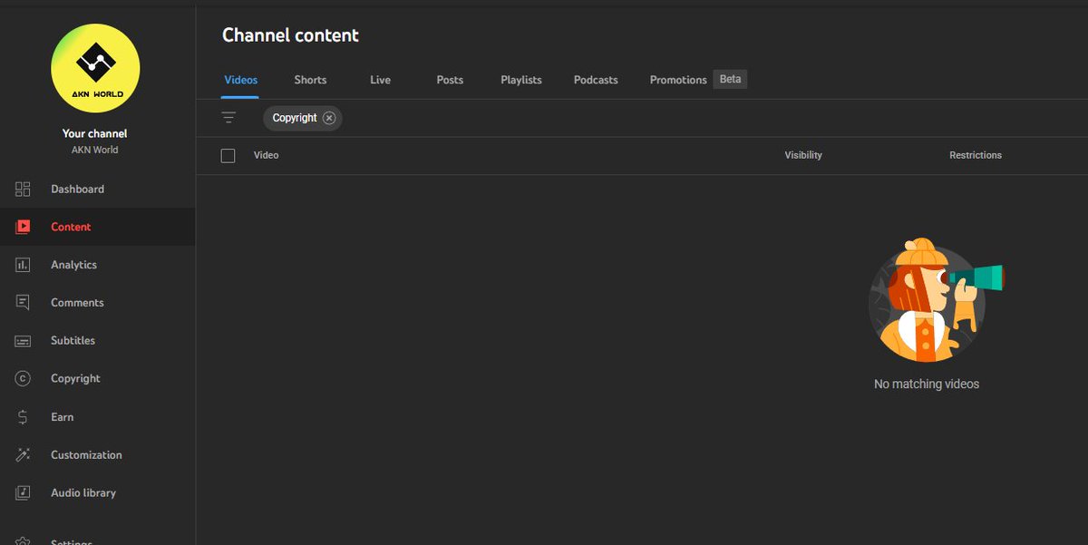Click the Dashboard grid icon
Image resolution: width=1088 pixels, height=545 pixels.
click(24, 190)
